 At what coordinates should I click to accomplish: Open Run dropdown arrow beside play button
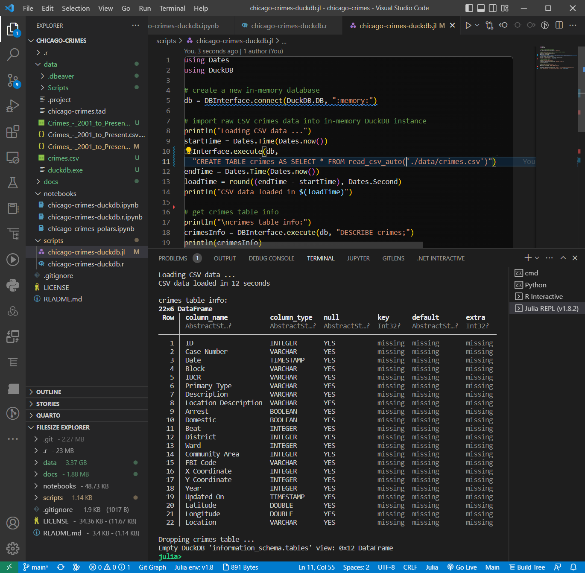point(477,26)
